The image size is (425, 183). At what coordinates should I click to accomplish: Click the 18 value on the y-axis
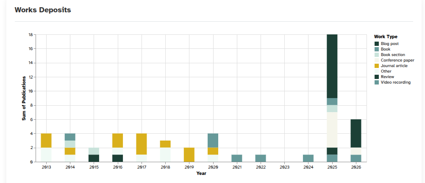[31, 35]
